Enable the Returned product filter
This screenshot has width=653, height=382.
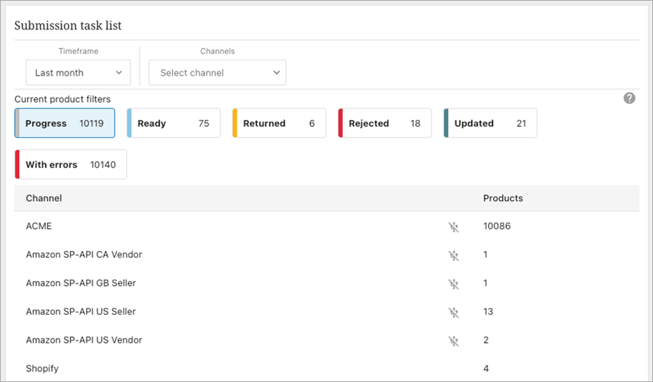pyautogui.click(x=279, y=123)
